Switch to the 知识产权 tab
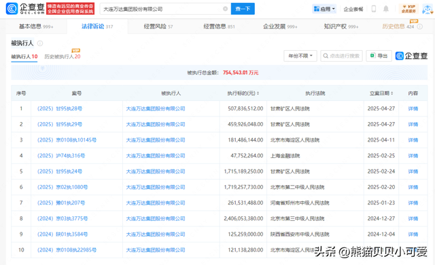The width and height of the screenshot is (435, 265). click(x=341, y=26)
